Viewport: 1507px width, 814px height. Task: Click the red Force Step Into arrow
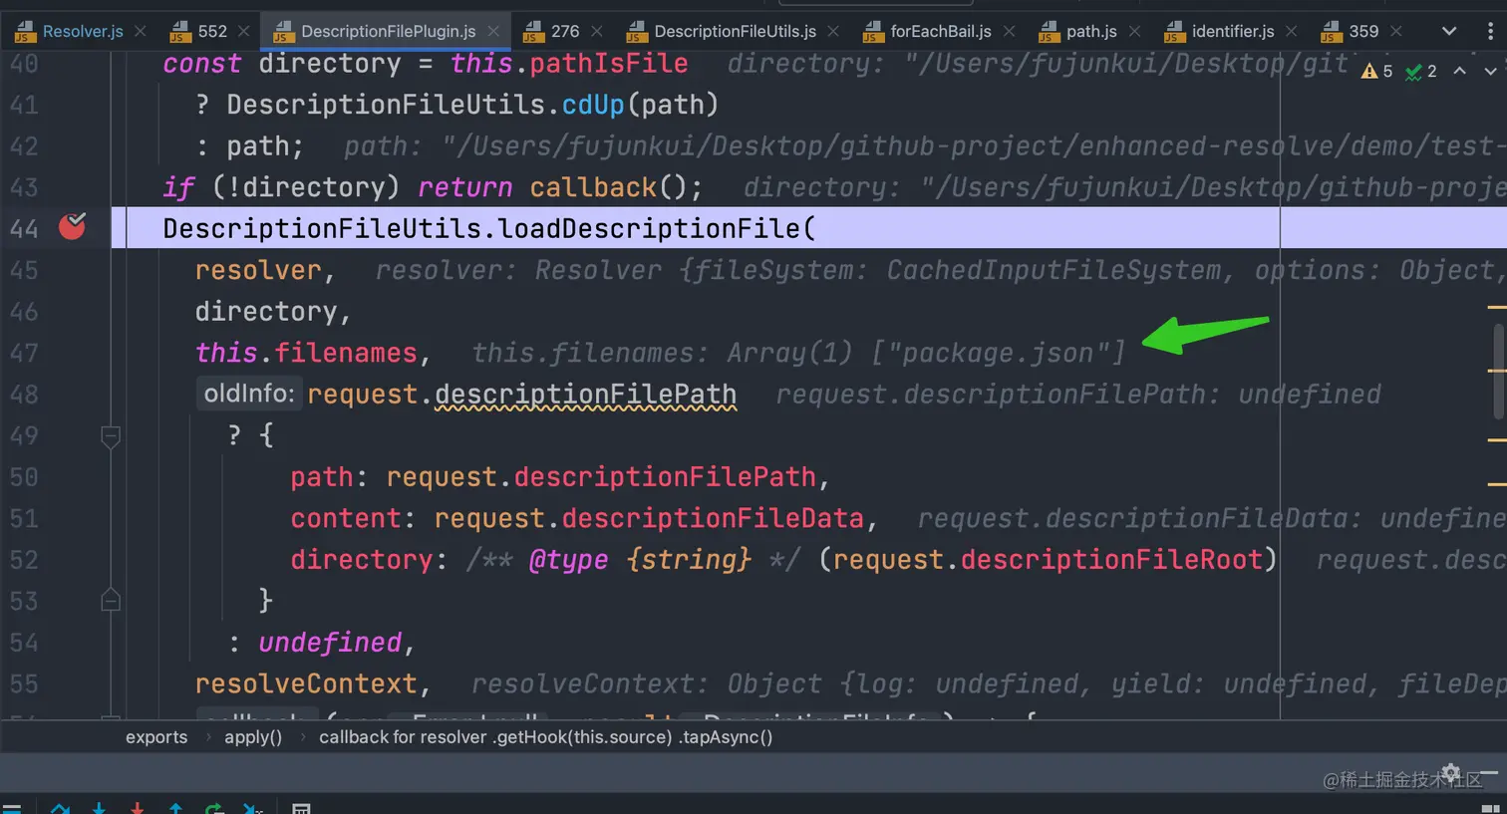coord(137,808)
